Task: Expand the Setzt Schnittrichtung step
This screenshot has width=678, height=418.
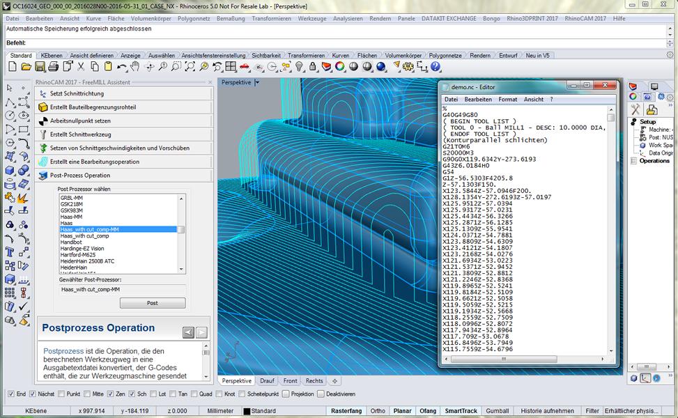Action: tap(124, 93)
